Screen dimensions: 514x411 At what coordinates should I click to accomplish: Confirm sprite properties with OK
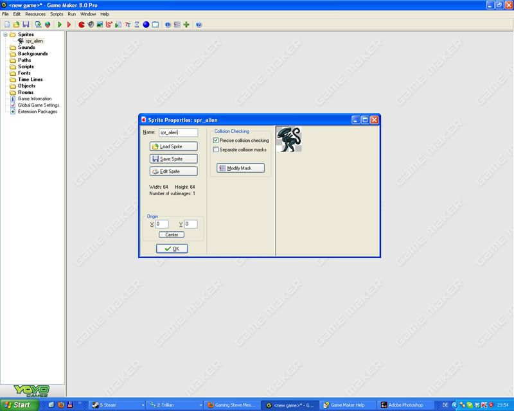(x=172, y=249)
